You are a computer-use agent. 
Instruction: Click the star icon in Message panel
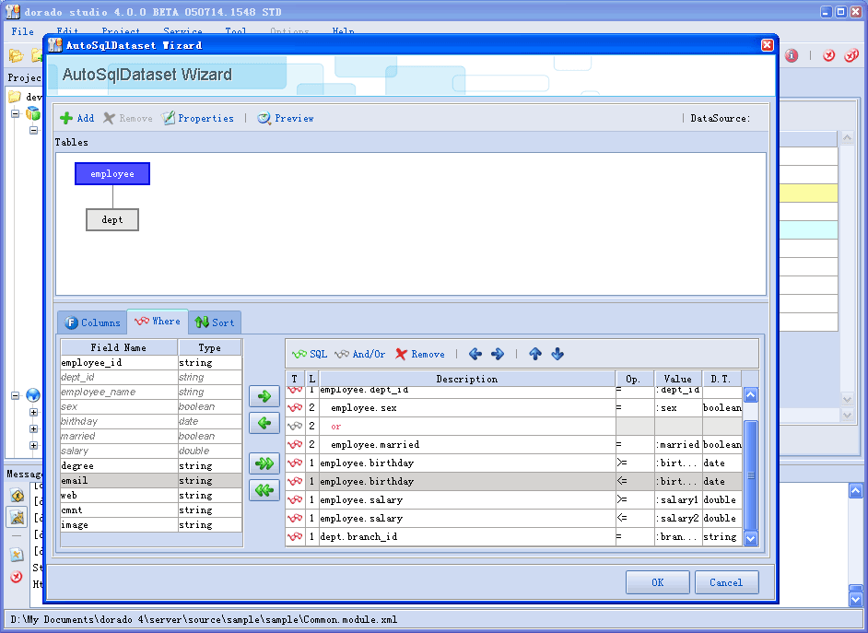17,554
